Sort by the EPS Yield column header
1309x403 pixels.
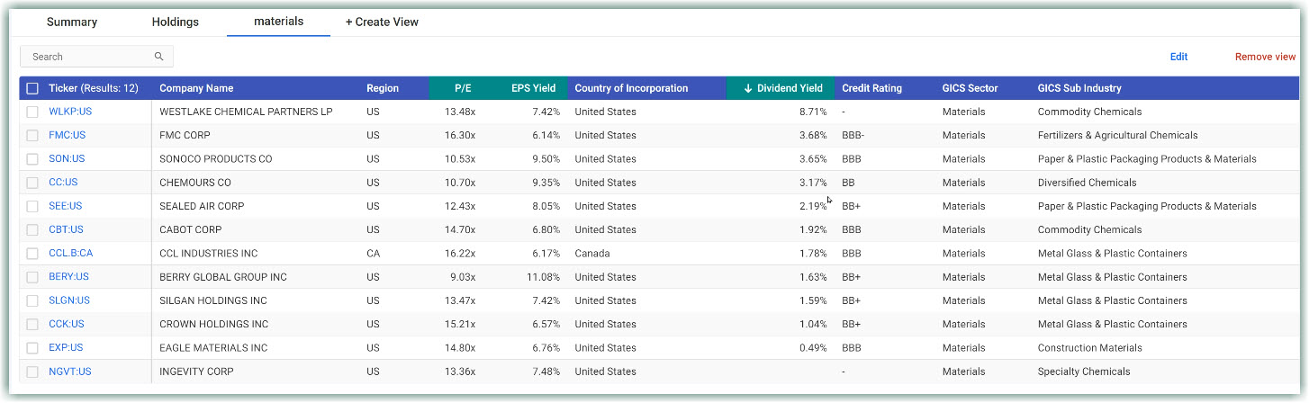(x=534, y=88)
